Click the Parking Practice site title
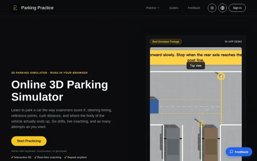This screenshot has width=257, height=161. (x=37, y=8)
